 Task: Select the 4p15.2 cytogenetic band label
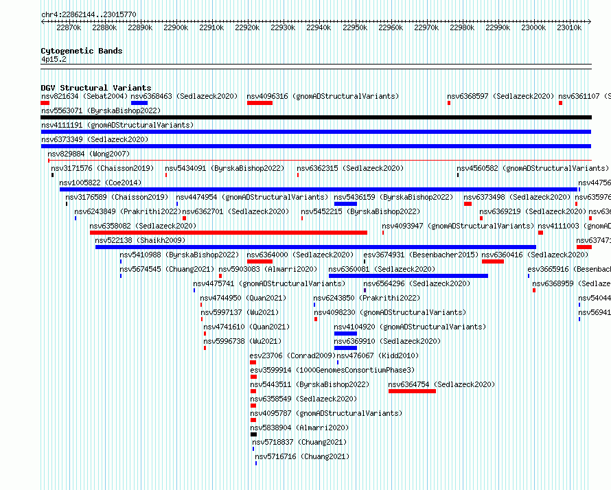[54, 59]
